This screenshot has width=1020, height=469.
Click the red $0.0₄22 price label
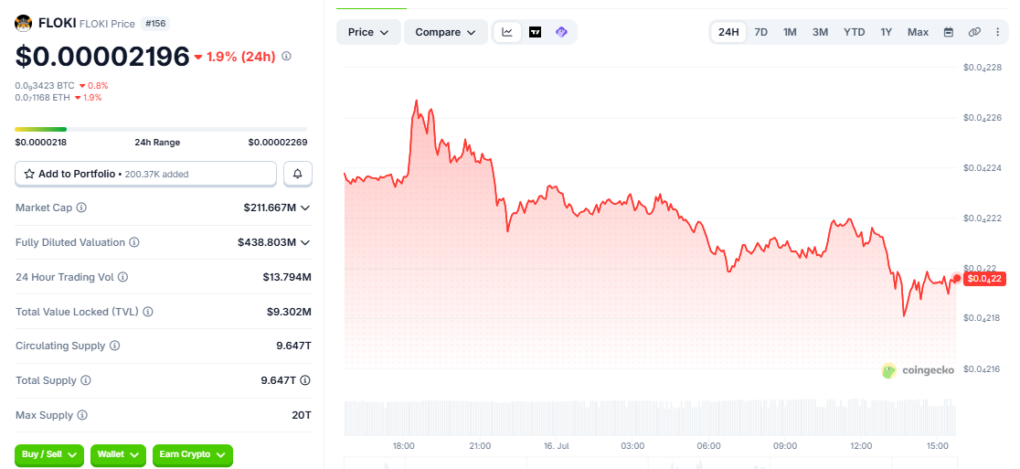point(985,279)
